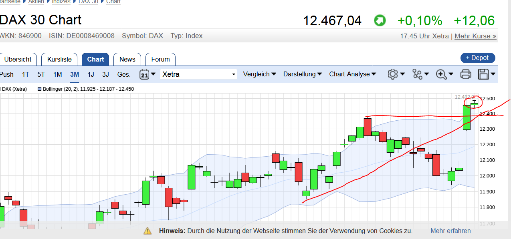
Task: Select the zoom magnifier tool
Action: coord(441,74)
